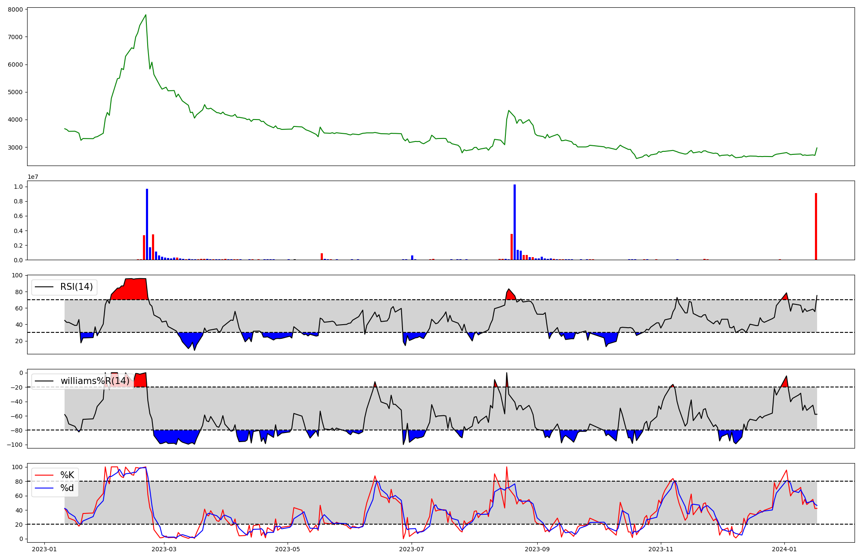Click the 2023-01 date tick label
This screenshot has width=861, height=559.
point(44,549)
